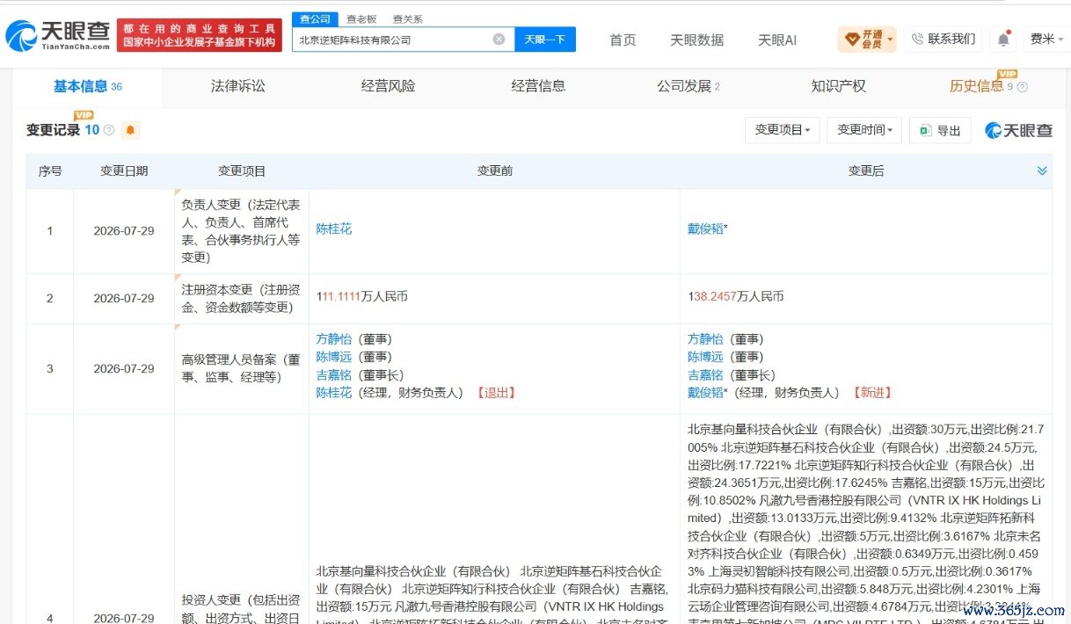
Task: Select the 序号 column header
Action: pos(50,171)
